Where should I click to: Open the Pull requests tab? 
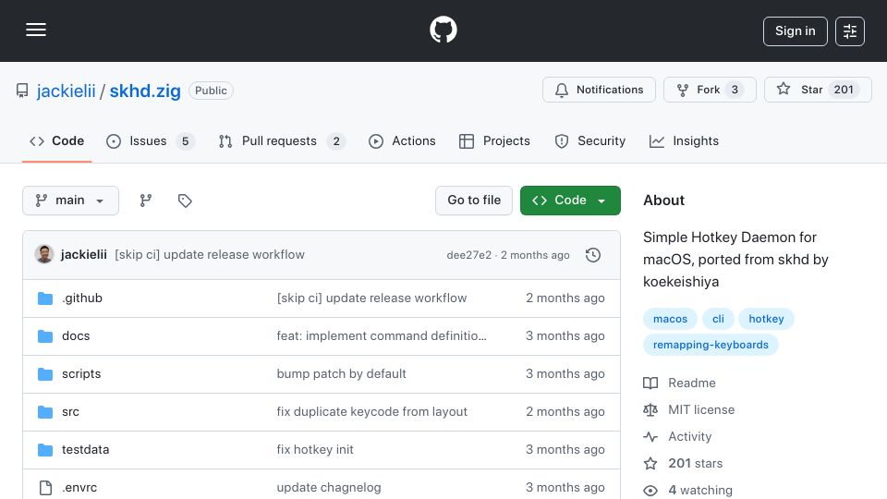(282, 140)
